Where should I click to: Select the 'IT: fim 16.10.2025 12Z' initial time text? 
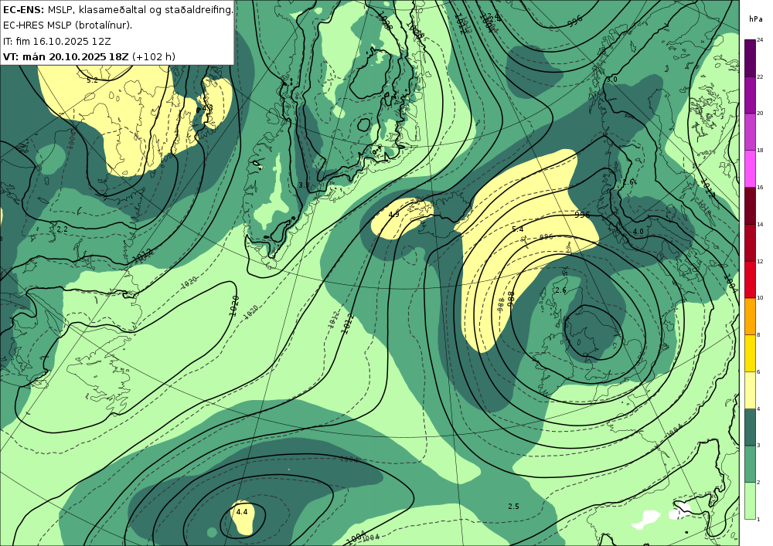point(58,41)
